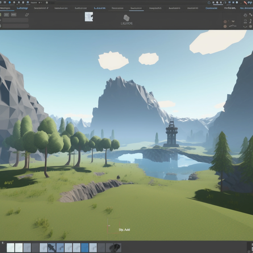Click the lower input field in the left panel
This screenshot has width=253, height=253.
[15, 26]
